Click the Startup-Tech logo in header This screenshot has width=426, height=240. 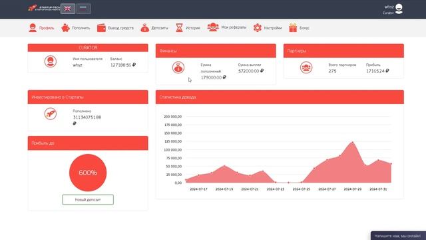pyautogui.click(x=44, y=8)
